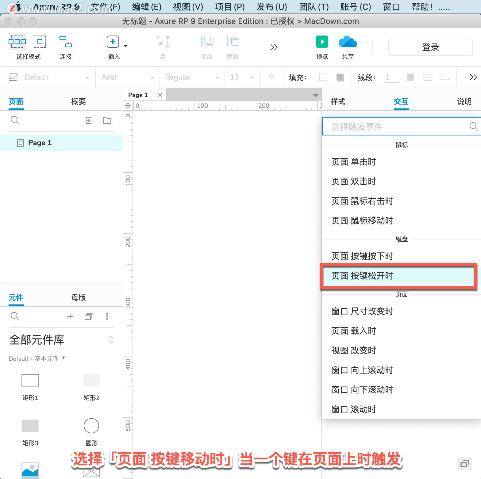The height and width of the screenshot is (479, 481).
Task: Close the Page 1 canvas tab
Action: [160, 95]
